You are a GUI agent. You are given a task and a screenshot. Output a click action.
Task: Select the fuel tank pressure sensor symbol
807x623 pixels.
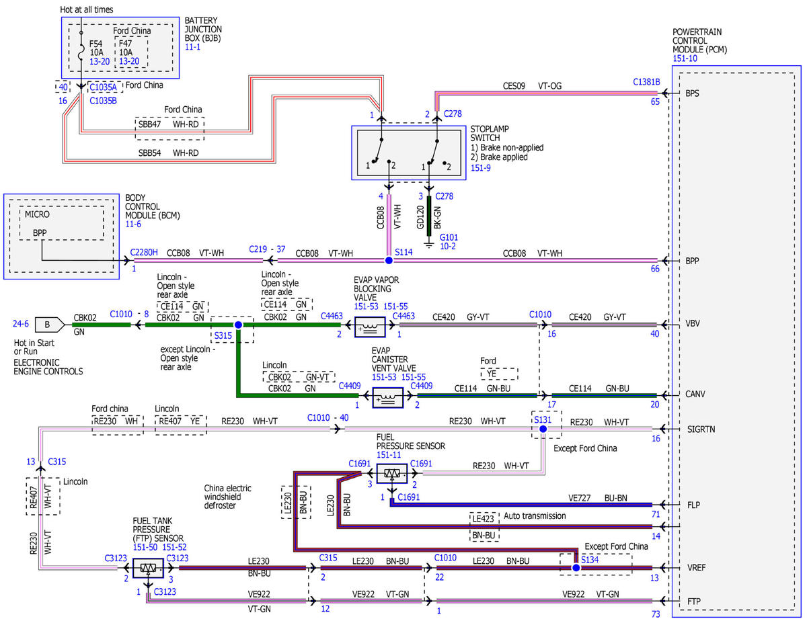[x=147, y=569]
